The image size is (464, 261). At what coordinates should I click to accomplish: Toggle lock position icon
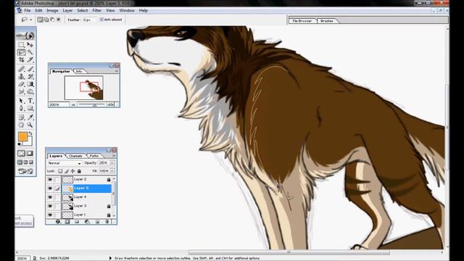tap(72, 171)
